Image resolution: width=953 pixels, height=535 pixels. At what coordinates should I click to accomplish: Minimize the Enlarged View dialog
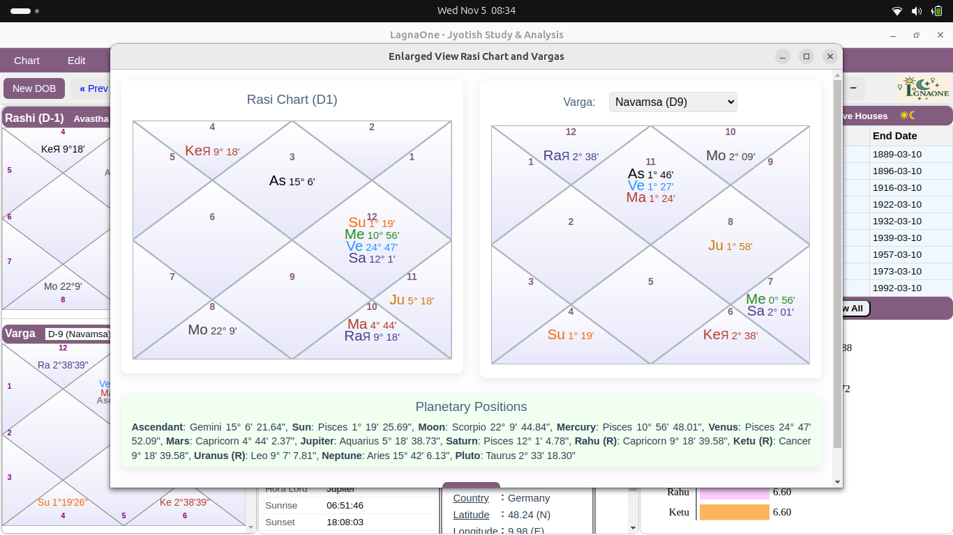pos(783,56)
